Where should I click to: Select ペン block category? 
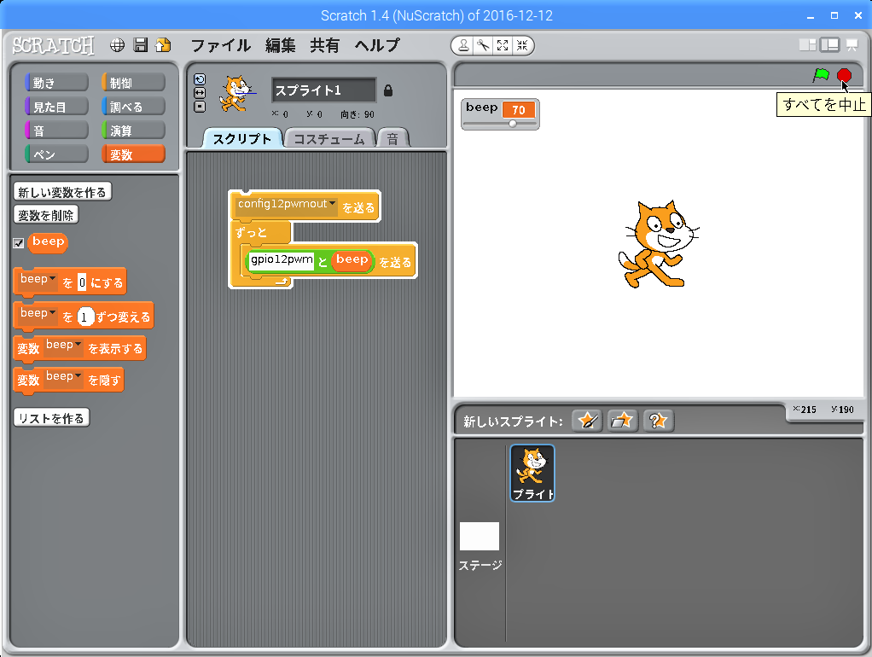pos(56,154)
